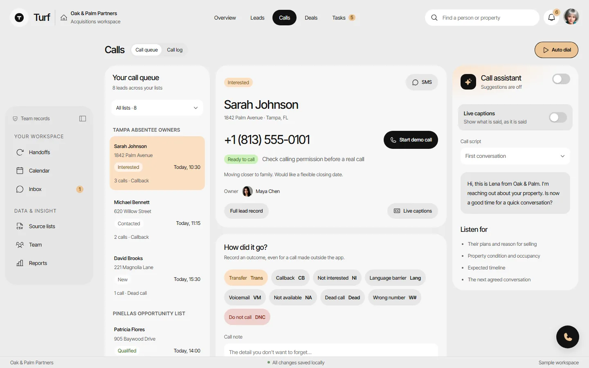The image size is (589, 368).
Task: Open Inbox in the sidebar
Action: coord(49,189)
